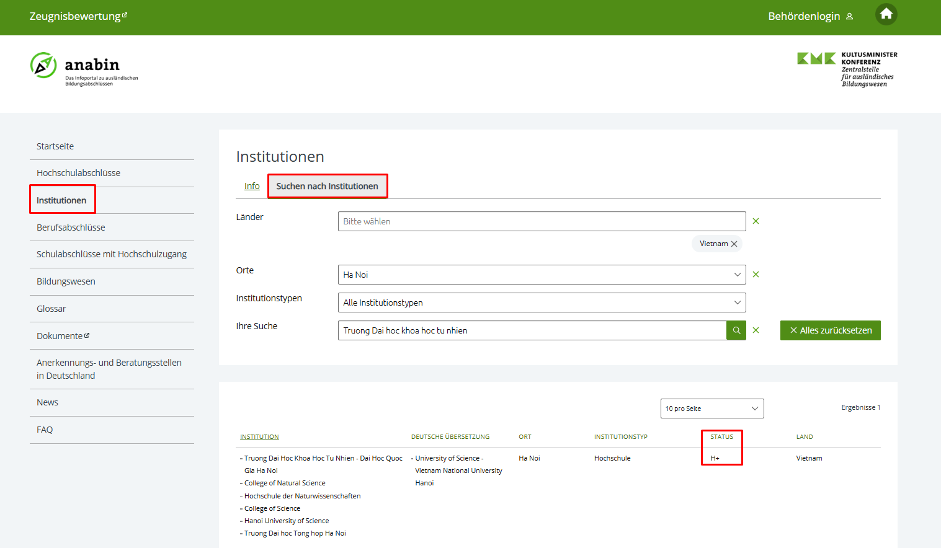The image size is (941, 548).
Task: Open the 10 pro Seite dropdown
Action: click(x=712, y=409)
